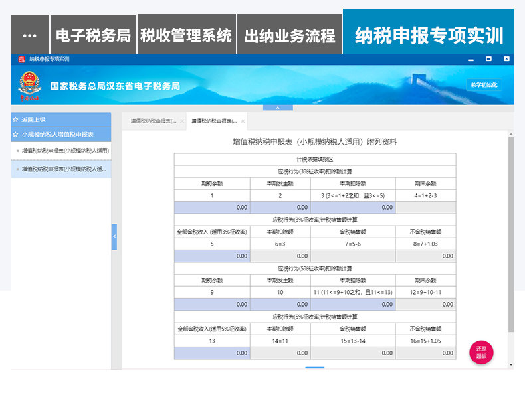Screen dimensions: 525x401
Task: Click formula cell 16=15÷1.05
Action: tap(425, 341)
